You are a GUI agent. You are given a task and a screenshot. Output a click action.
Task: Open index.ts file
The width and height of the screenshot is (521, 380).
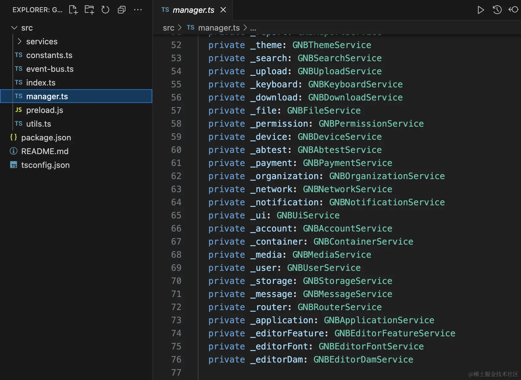[41, 83]
